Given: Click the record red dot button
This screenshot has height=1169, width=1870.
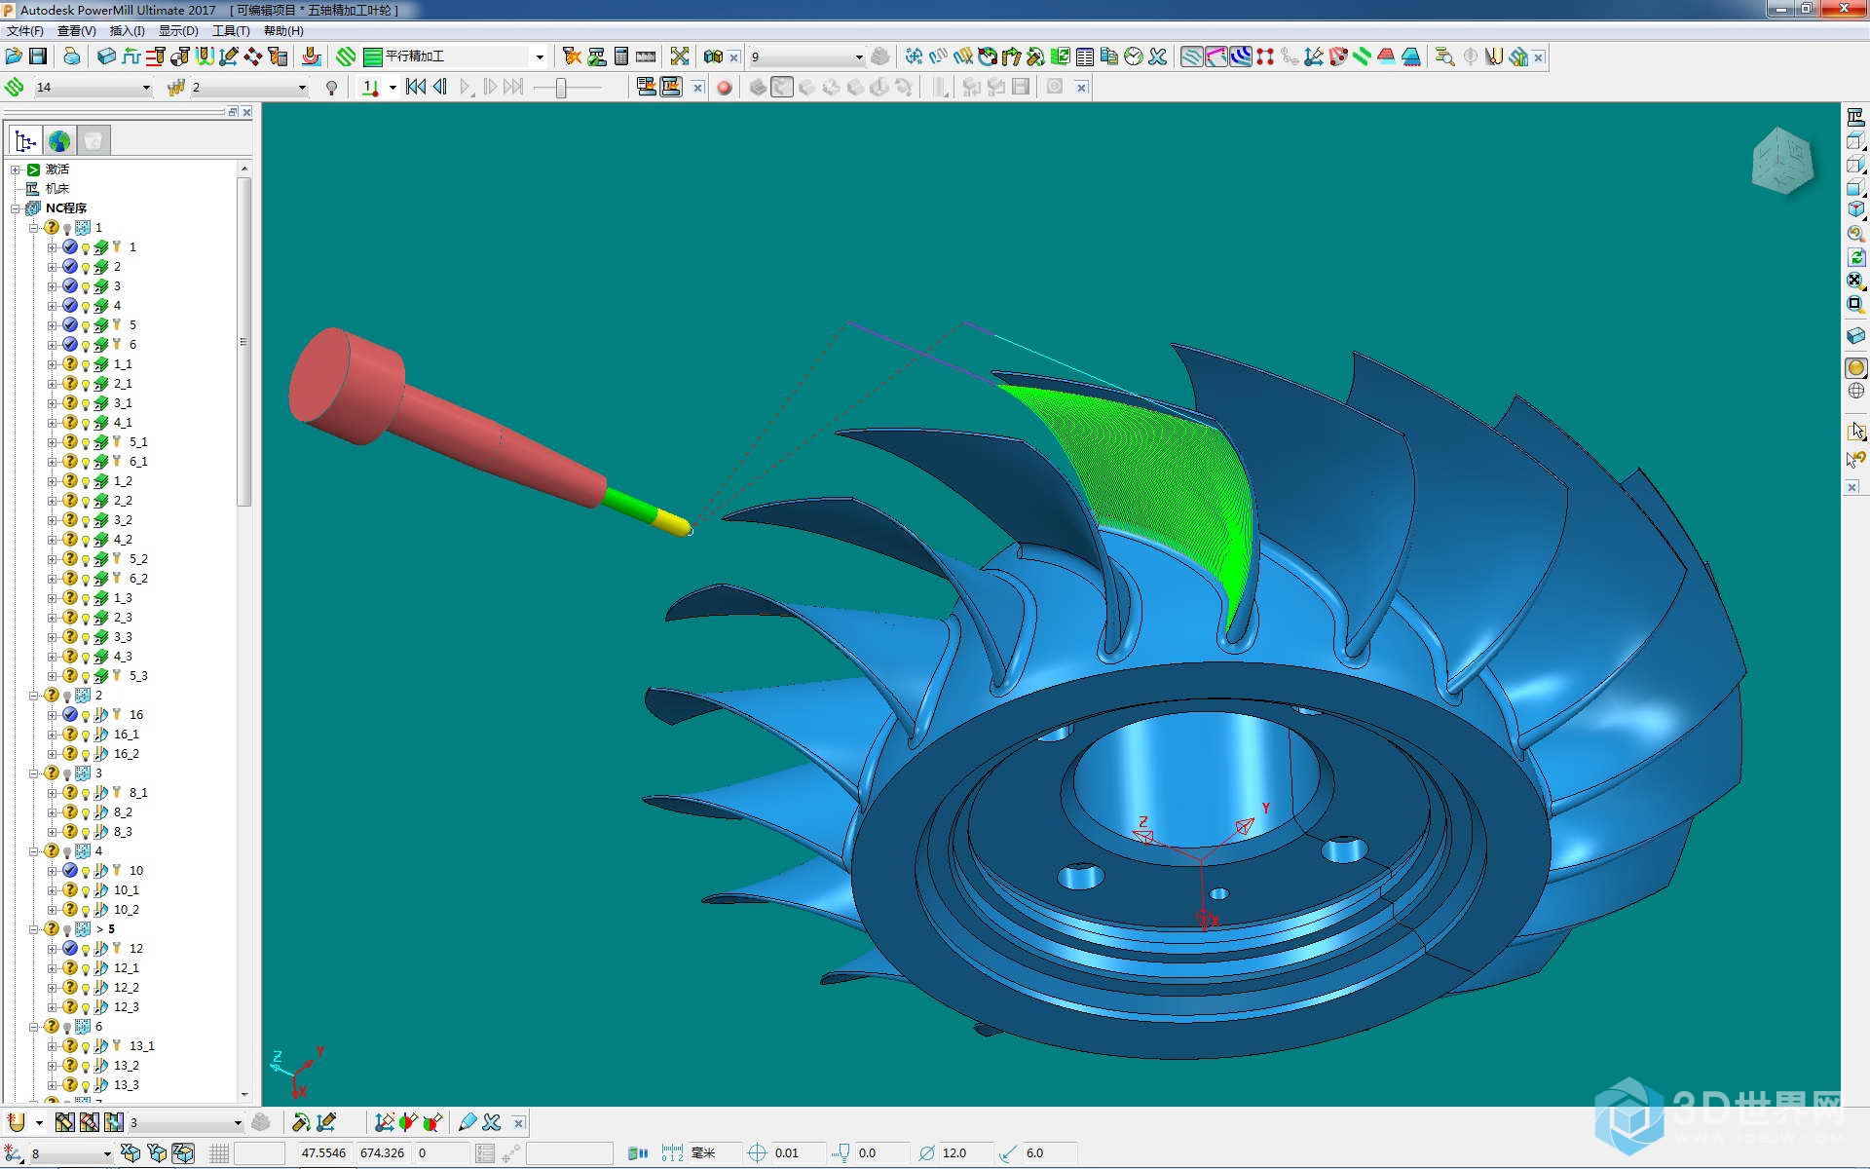Looking at the screenshot, I should (724, 88).
